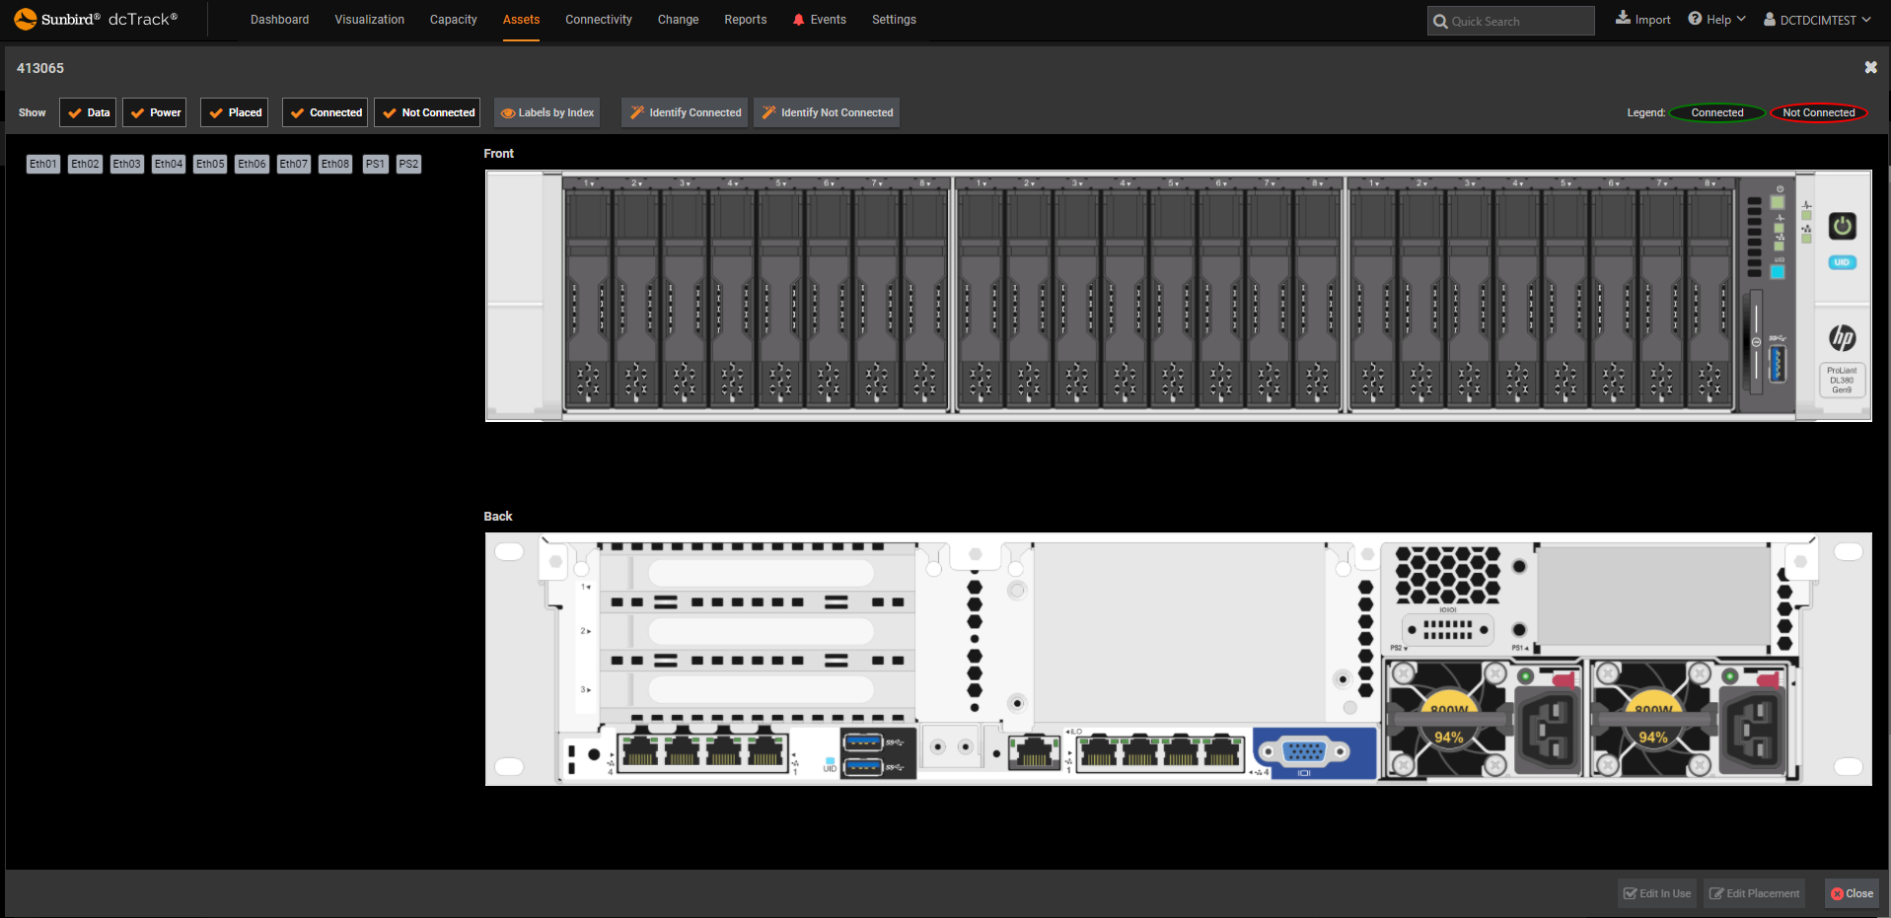This screenshot has height=918, width=1891.
Task: Open the Visualization menu
Action: coord(369,20)
